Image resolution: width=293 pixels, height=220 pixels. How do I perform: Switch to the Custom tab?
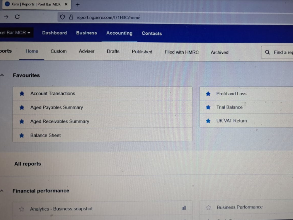click(x=59, y=51)
